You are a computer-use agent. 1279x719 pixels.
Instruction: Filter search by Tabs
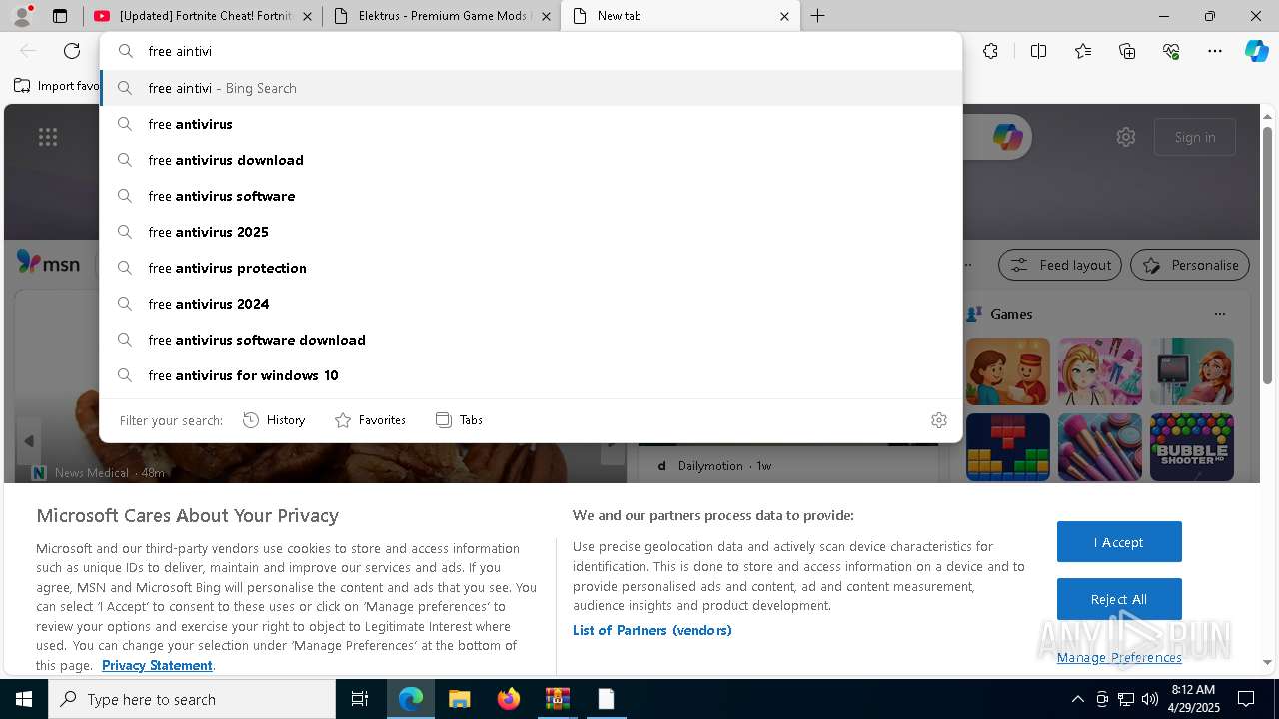(x=459, y=420)
